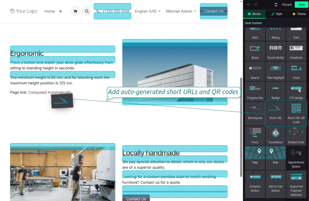Open the Mitchell Admin user dropdown
The width and height of the screenshot is (309, 201).
pyautogui.click(x=181, y=11)
